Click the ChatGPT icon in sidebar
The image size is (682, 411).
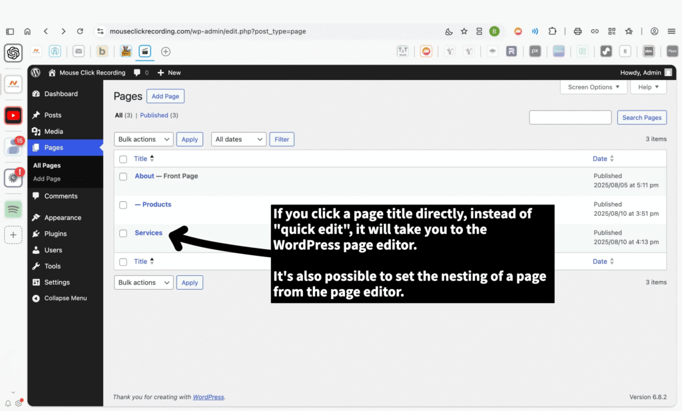tap(13, 53)
